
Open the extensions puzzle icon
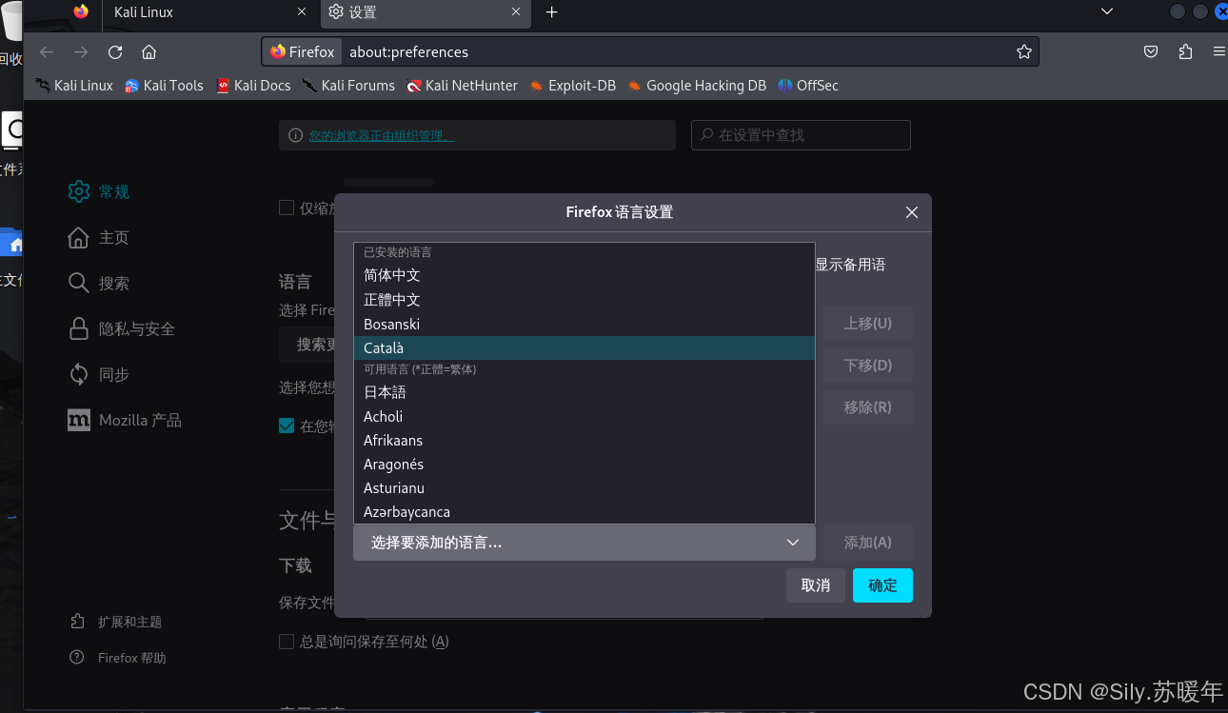[1185, 52]
